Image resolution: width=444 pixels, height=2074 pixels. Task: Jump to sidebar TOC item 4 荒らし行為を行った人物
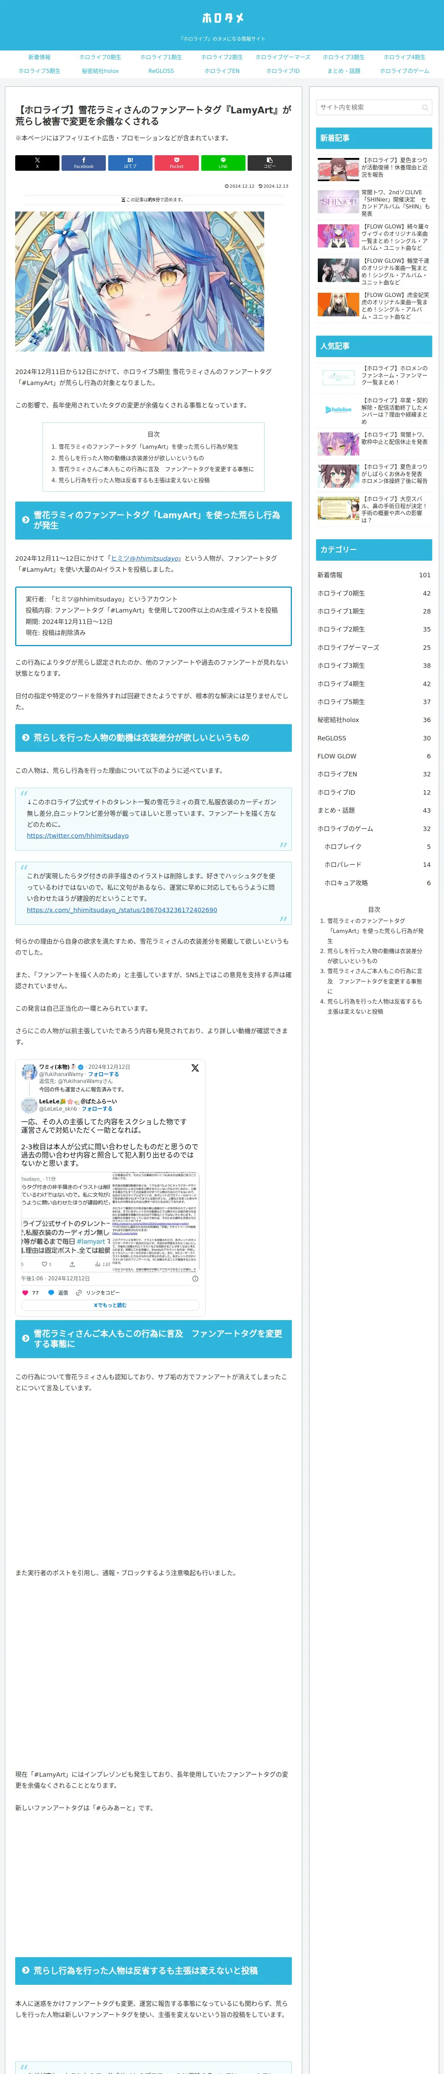pos(375,1006)
